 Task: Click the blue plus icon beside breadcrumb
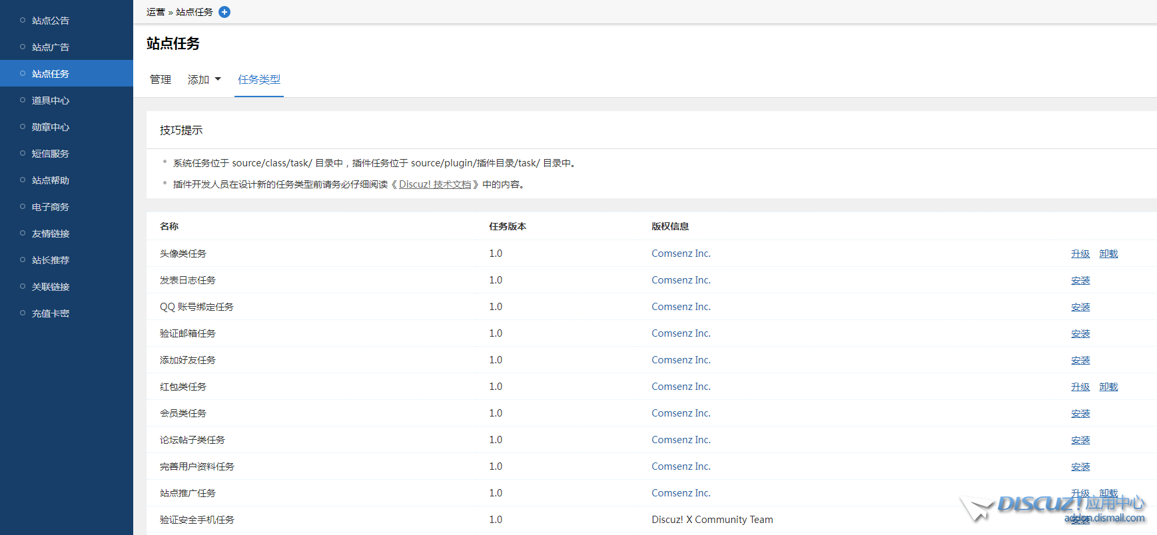pyautogui.click(x=224, y=12)
